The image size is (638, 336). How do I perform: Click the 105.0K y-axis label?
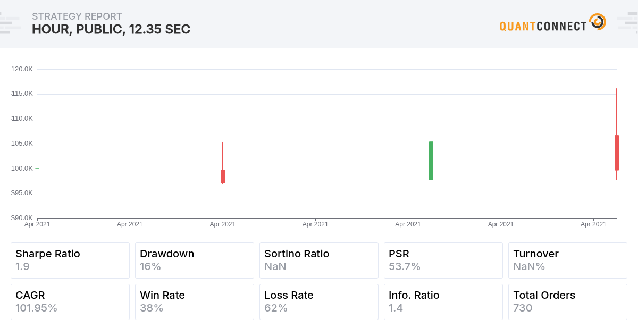point(22,144)
